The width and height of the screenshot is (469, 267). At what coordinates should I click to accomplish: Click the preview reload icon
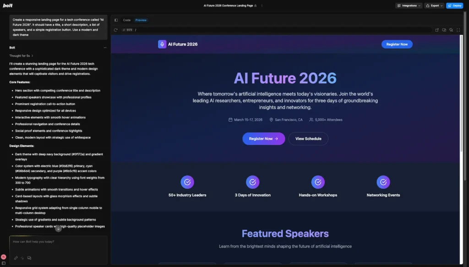tap(116, 30)
